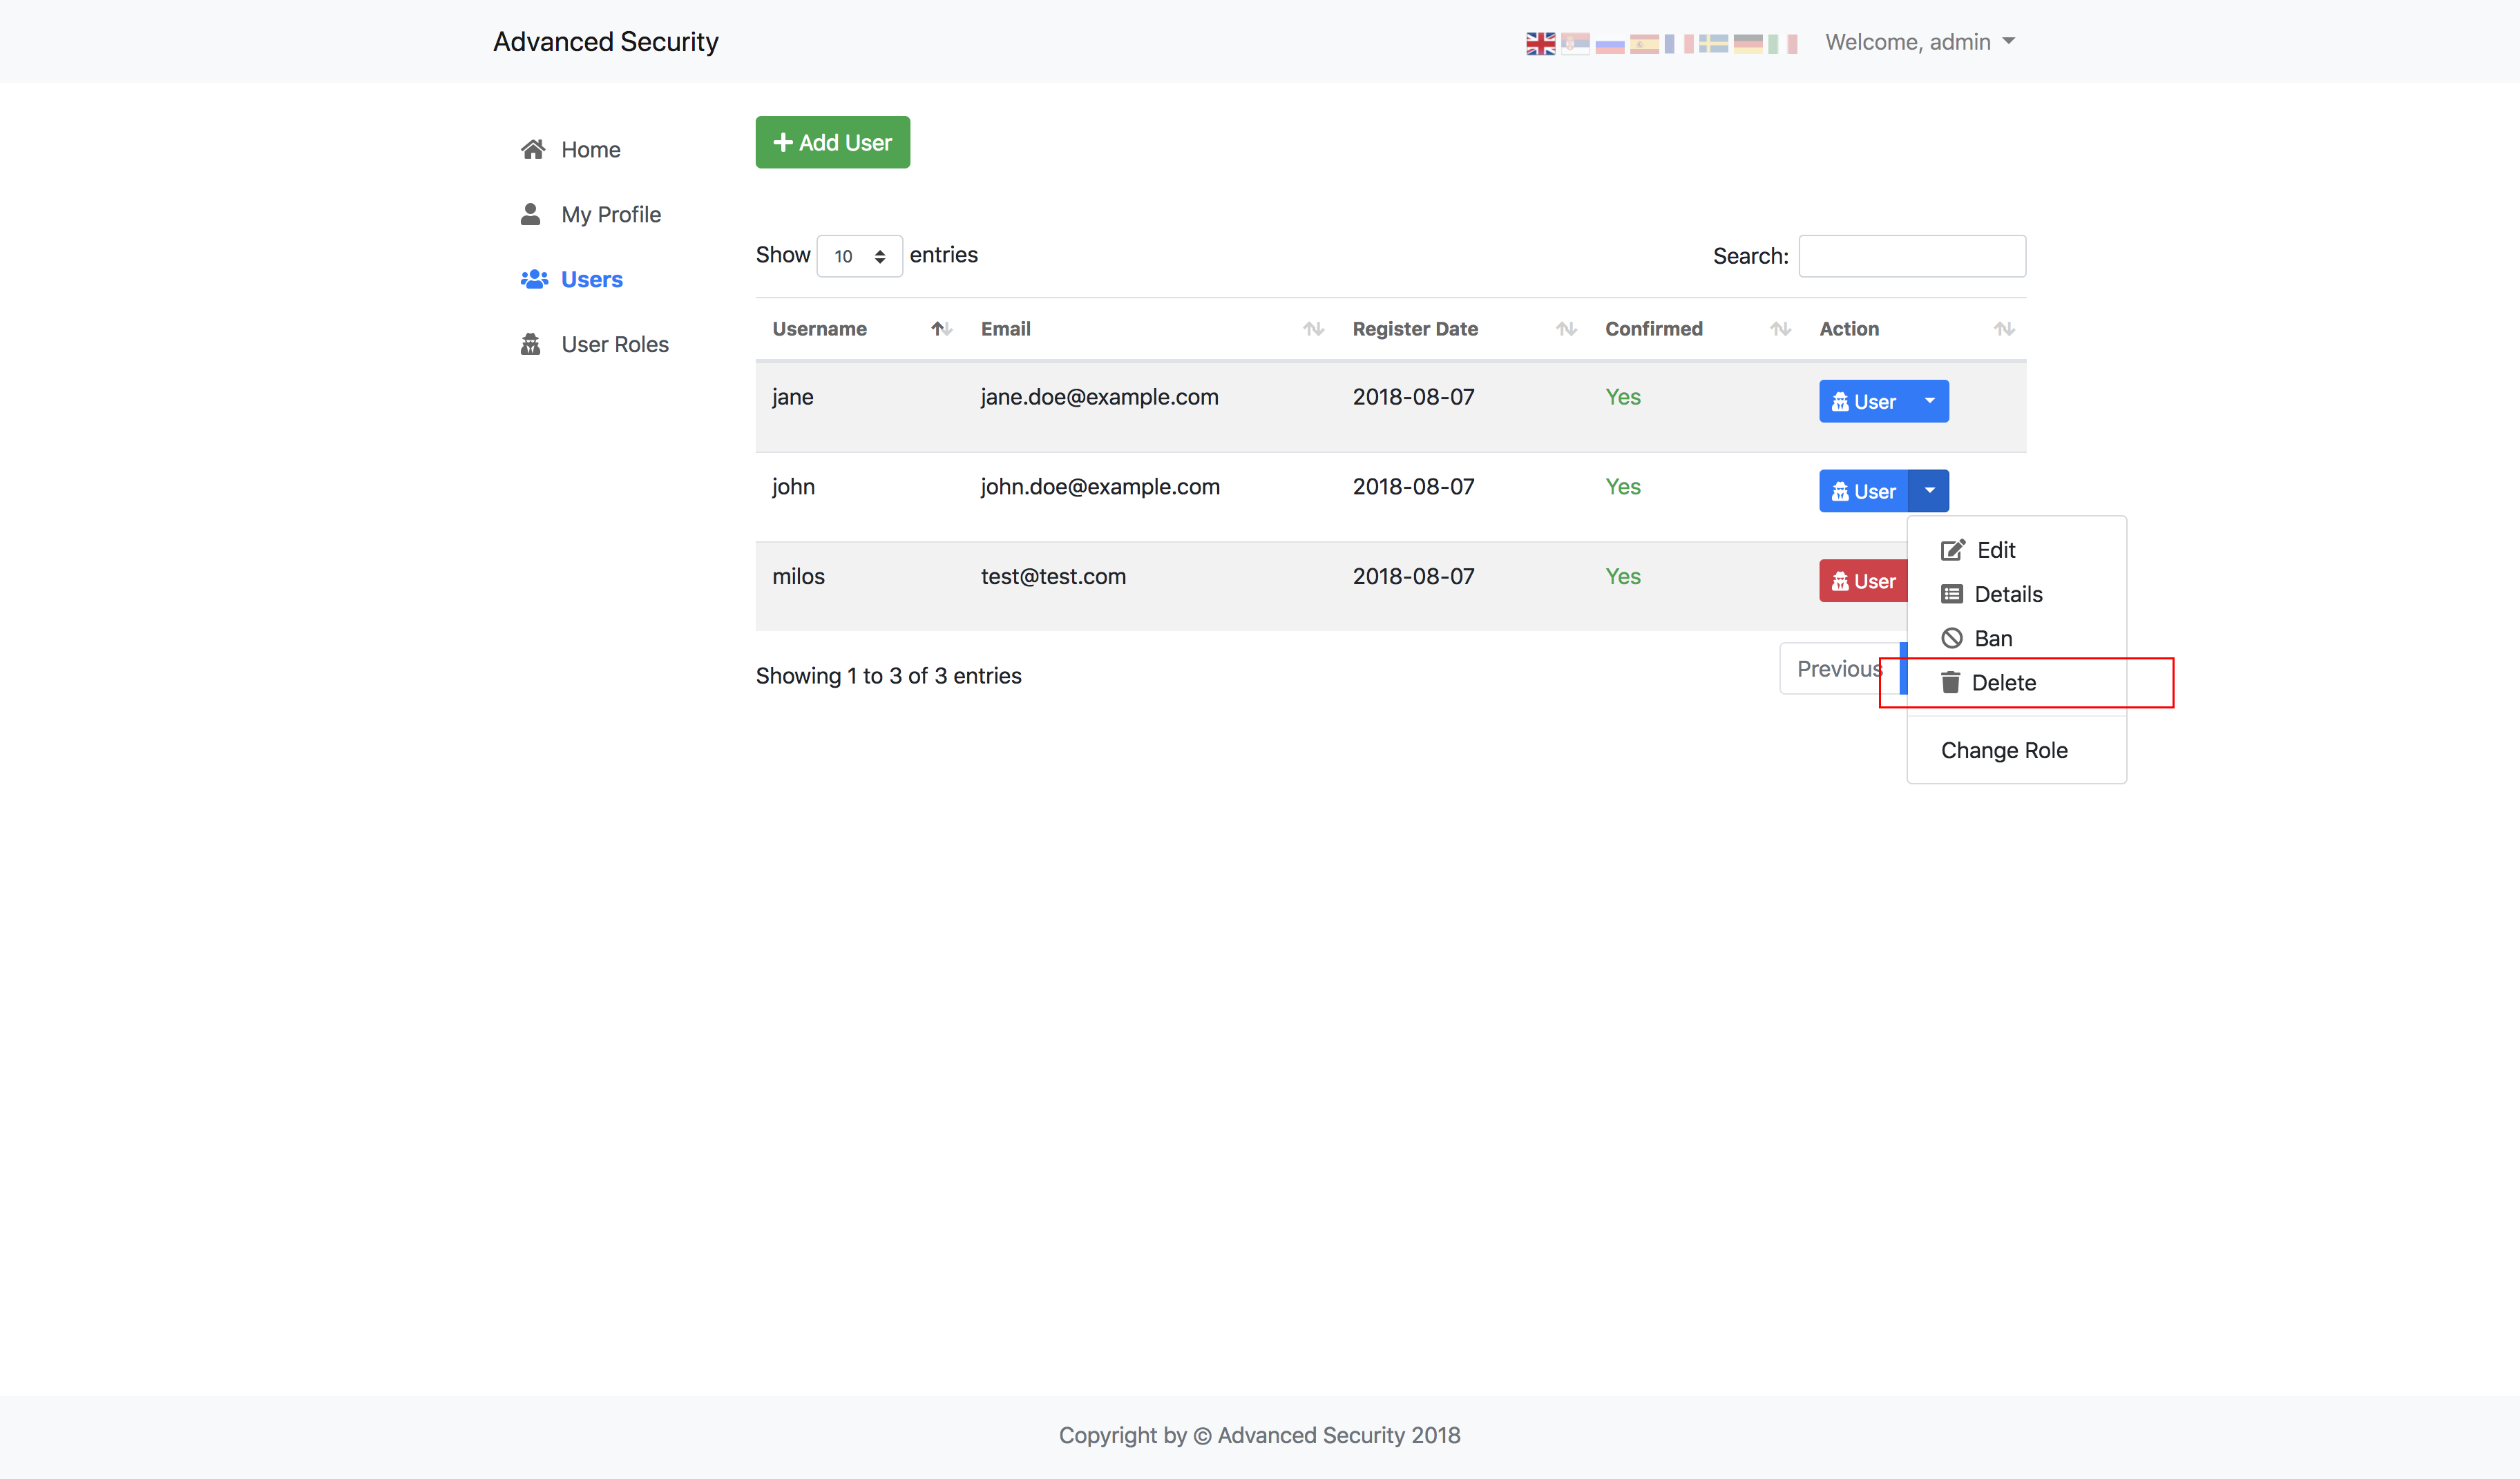
Task: Open User Roles in the sidebar
Action: tap(614, 345)
